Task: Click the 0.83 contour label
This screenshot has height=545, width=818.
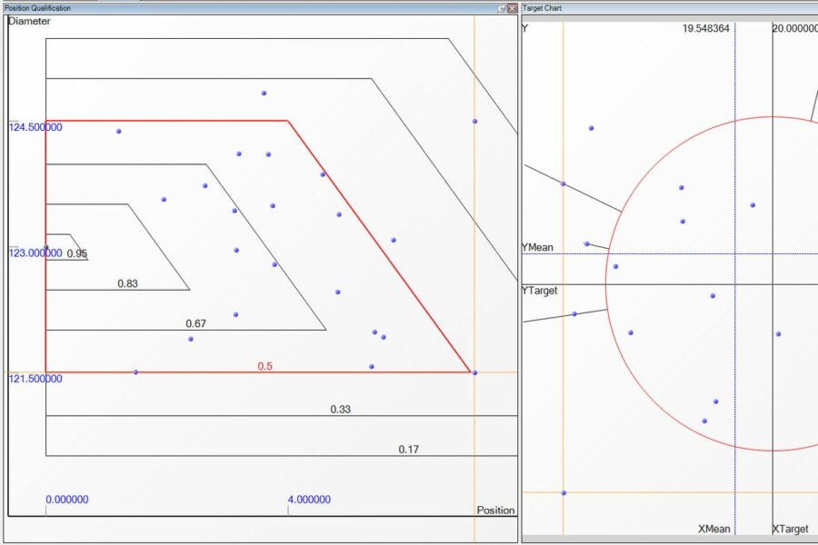Action: coord(127,284)
